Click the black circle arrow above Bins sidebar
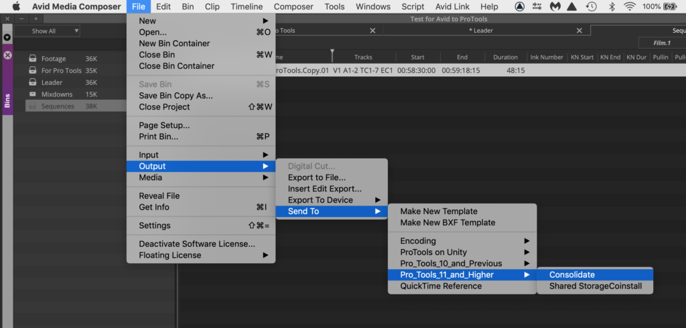This screenshot has height=328, width=686. click(7, 37)
